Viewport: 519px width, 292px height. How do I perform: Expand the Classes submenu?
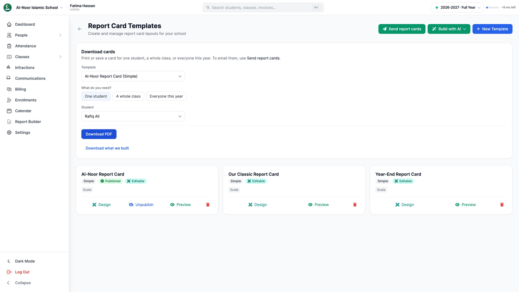(x=60, y=57)
